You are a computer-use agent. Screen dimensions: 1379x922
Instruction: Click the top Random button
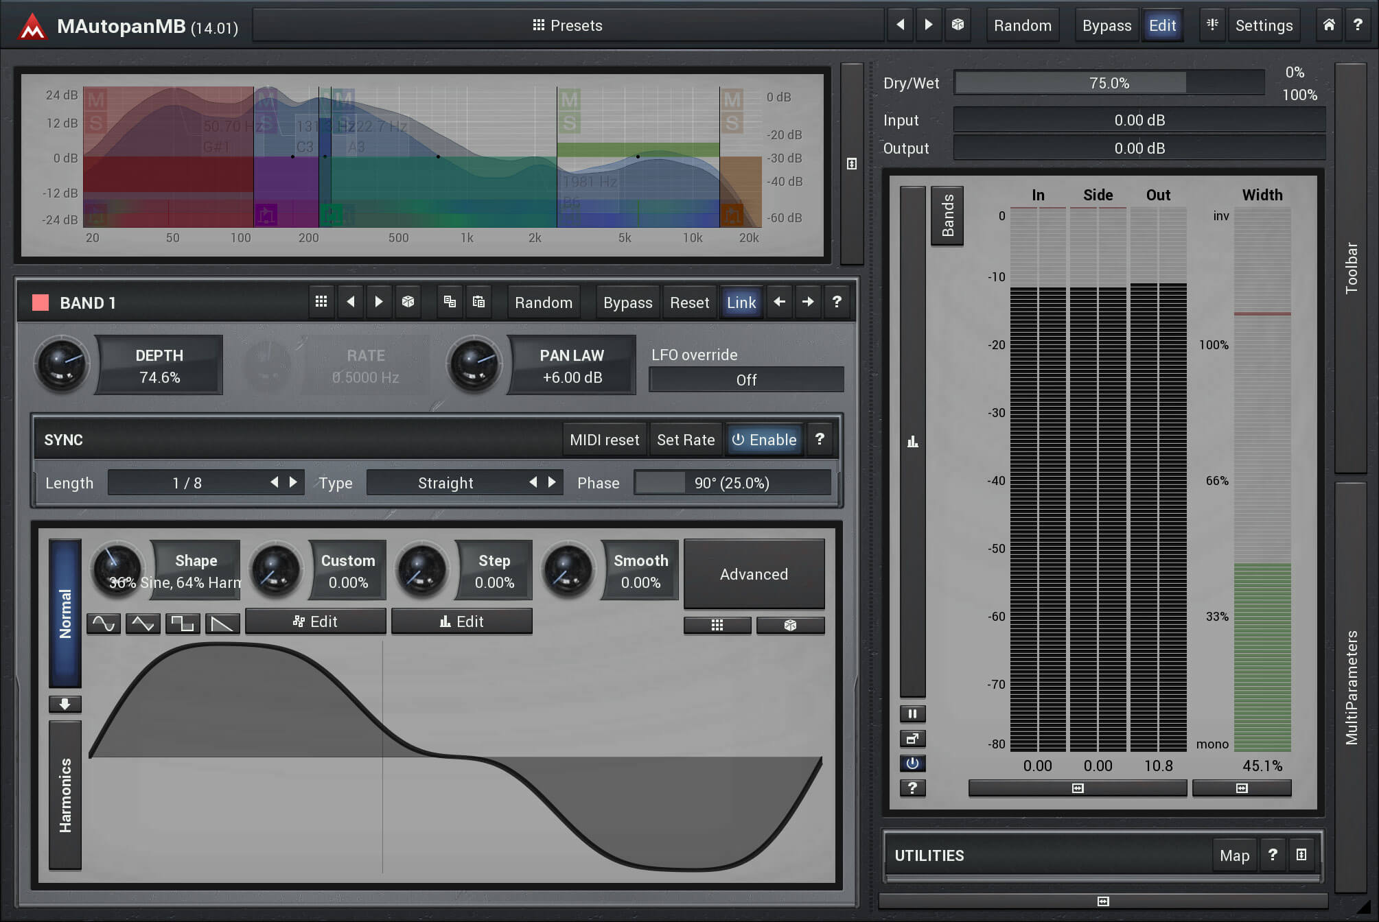1022,25
